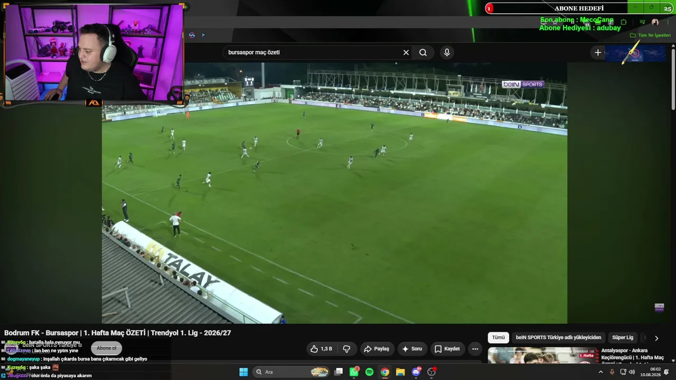Open File Explorer from the taskbar
676x380 pixels.
400,372
